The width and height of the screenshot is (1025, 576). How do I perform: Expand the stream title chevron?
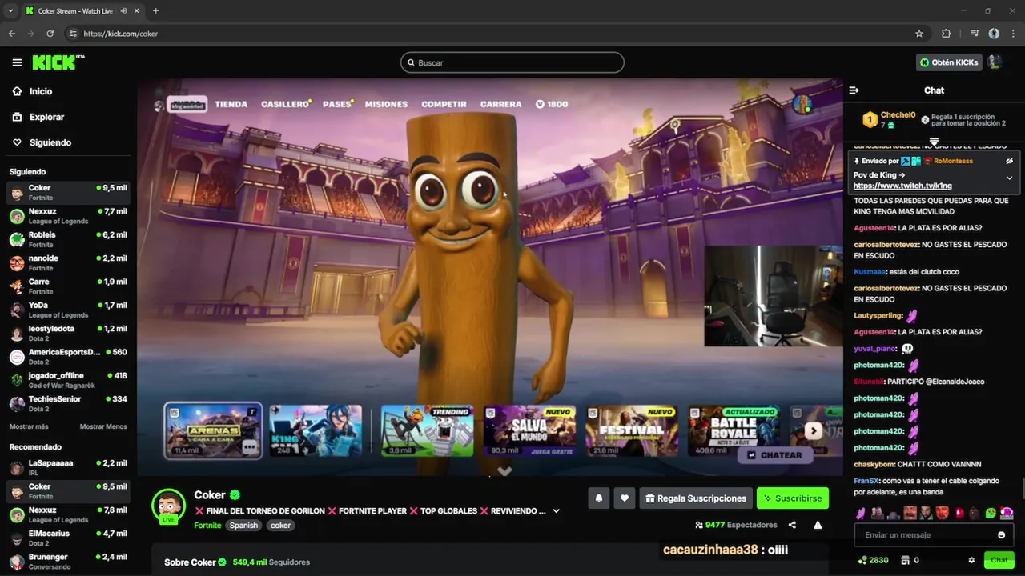[x=556, y=511]
